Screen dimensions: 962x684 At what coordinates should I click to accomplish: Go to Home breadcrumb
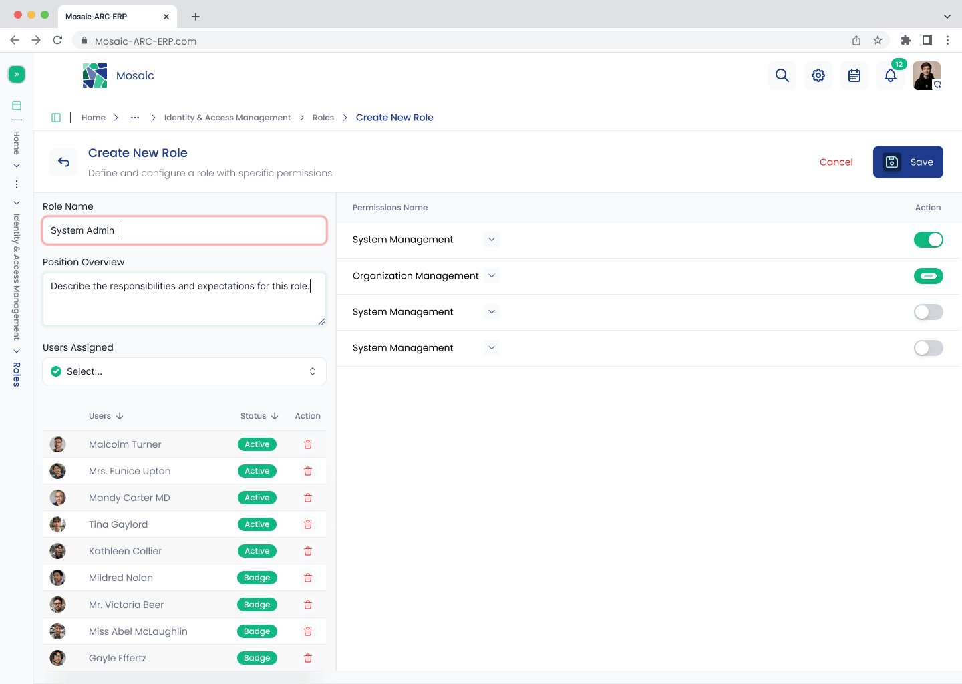94,118
